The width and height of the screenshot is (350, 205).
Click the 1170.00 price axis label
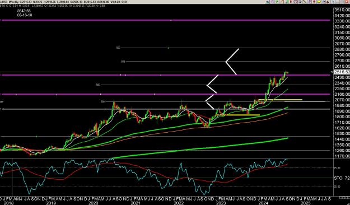(x=342, y=156)
